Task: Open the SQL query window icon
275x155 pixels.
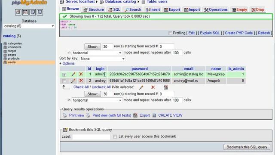Action: click(x=25, y=12)
